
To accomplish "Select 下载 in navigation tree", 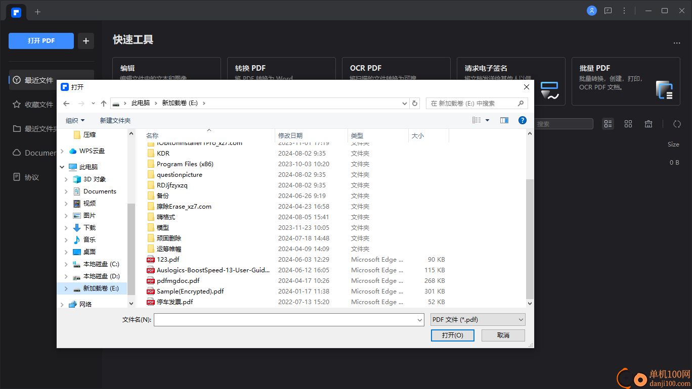I will click(x=90, y=228).
